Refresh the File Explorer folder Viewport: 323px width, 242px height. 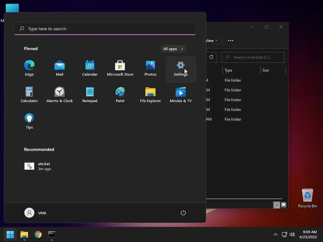click(211, 57)
